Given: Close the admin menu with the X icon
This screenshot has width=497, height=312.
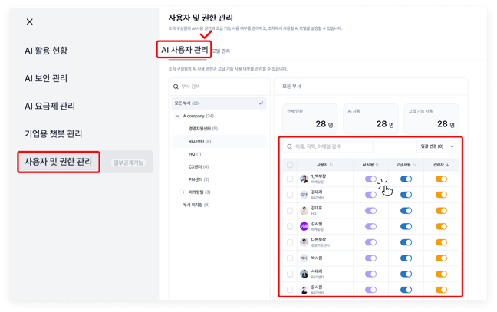Looking at the screenshot, I should [x=30, y=22].
